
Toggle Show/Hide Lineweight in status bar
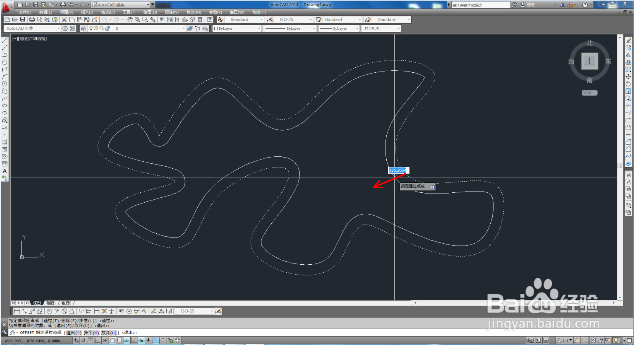pyautogui.click(x=149, y=340)
